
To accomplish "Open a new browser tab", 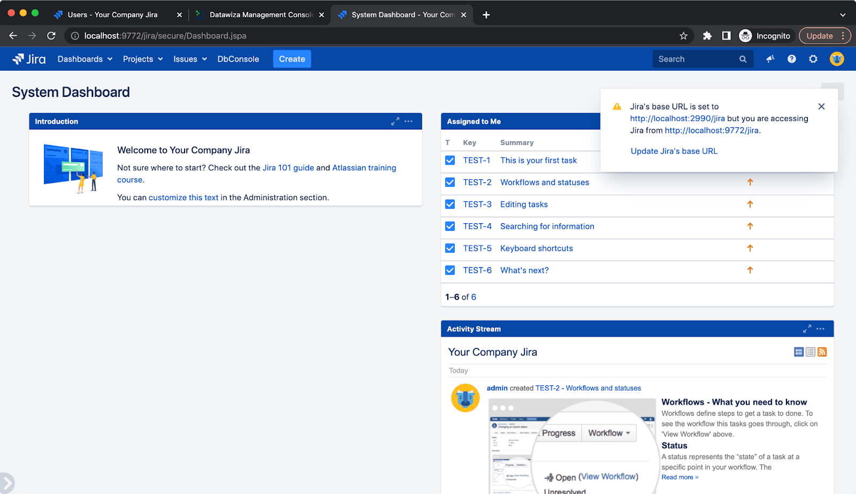I will click(x=486, y=15).
